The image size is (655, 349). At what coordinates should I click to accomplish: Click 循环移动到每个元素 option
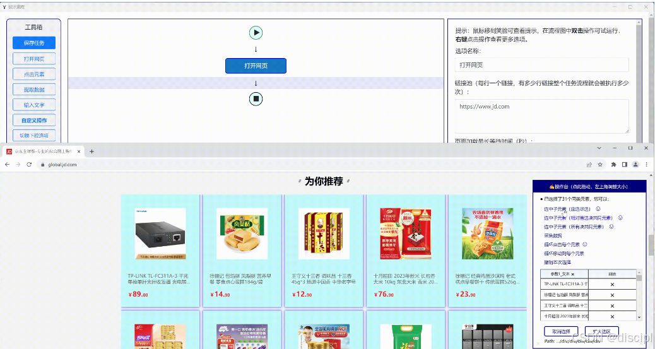pyautogui.click(x=564, y=253)
